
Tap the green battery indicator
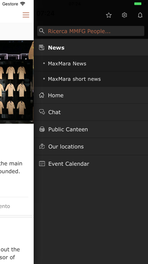pyautogui.click(x=138, y=4)
